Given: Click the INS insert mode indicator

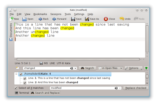Looking at the screenshot, I should pos(46,63).
